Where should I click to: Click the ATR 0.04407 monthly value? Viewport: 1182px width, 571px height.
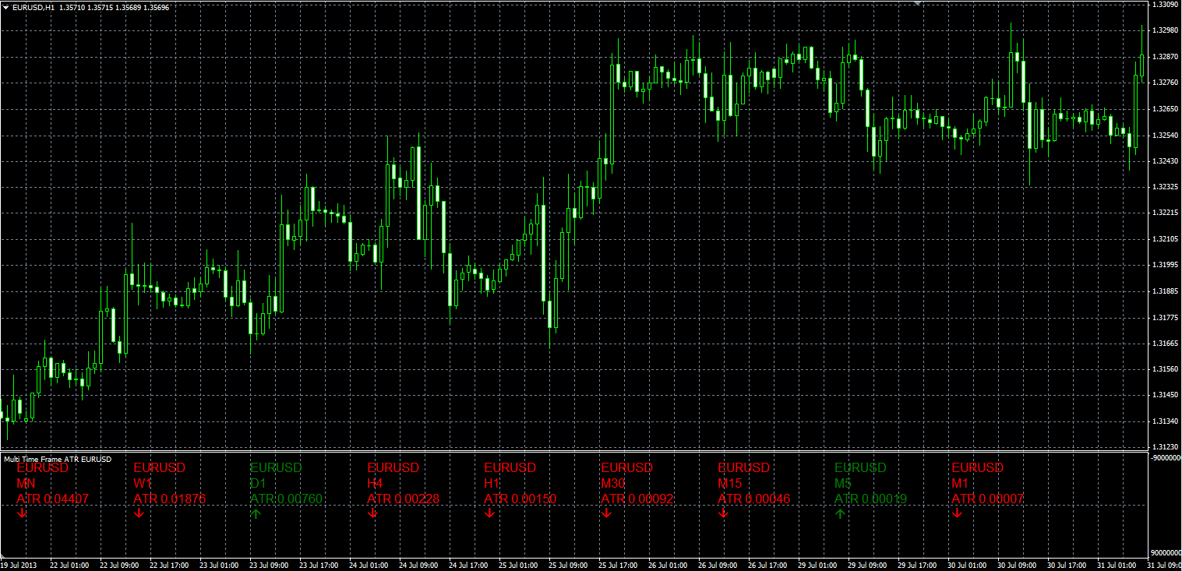pos(53,499)
